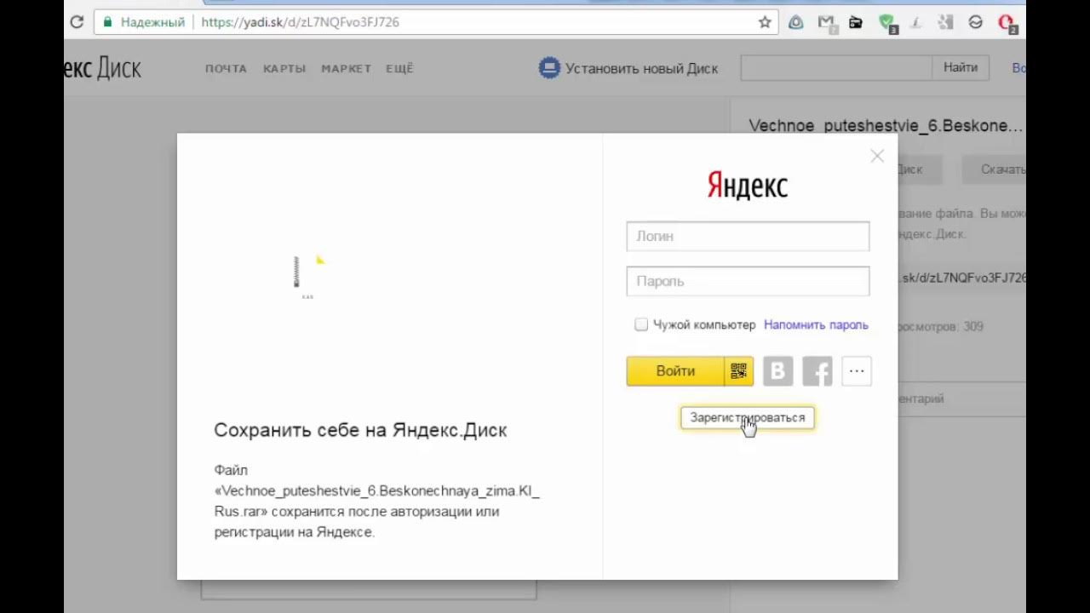Open the radio extension icon
This screenshot has width=1090, height=613.
tap(856, 22)
